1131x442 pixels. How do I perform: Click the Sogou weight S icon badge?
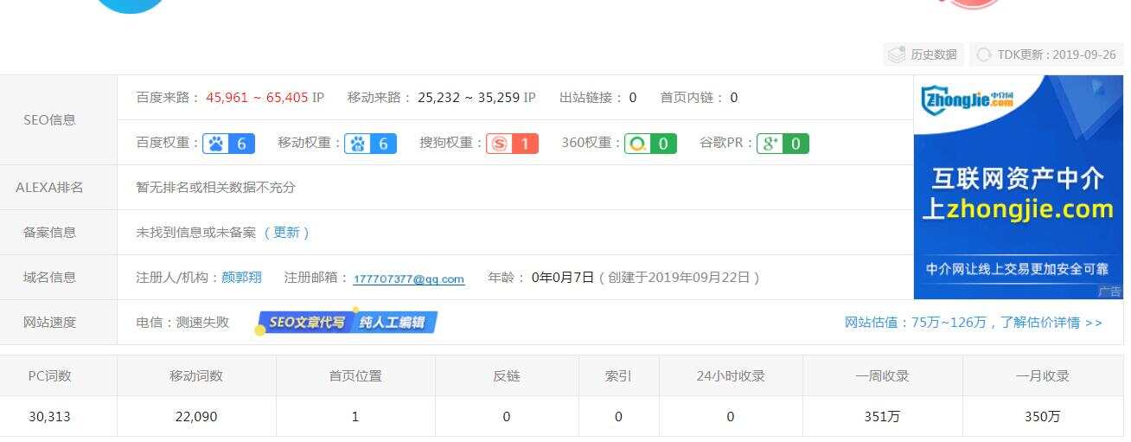(499, 144)
